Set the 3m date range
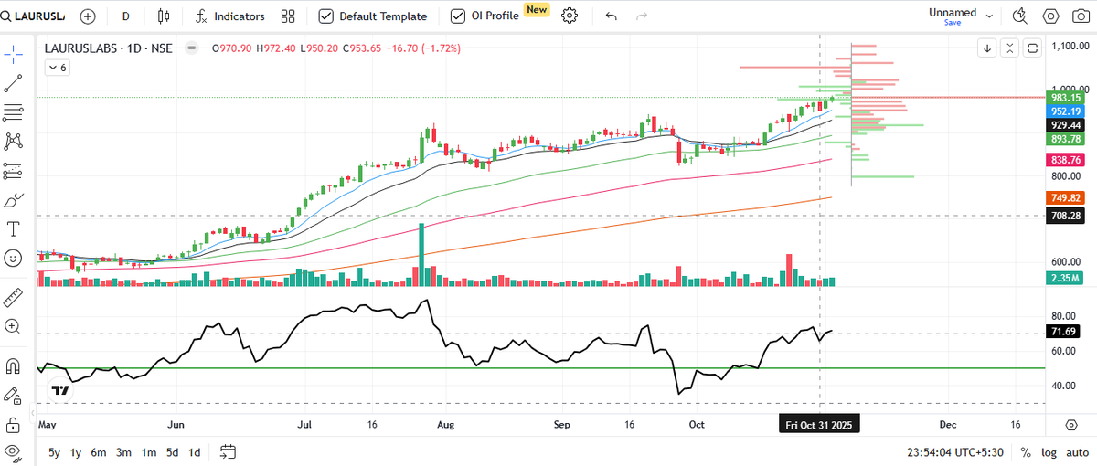 (x=123, y=452)
